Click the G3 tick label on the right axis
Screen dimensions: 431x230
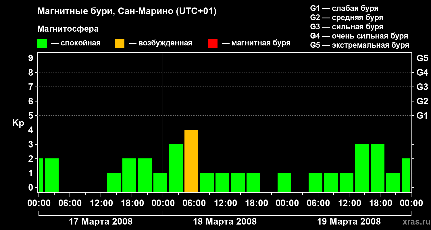tap(422, 87)
